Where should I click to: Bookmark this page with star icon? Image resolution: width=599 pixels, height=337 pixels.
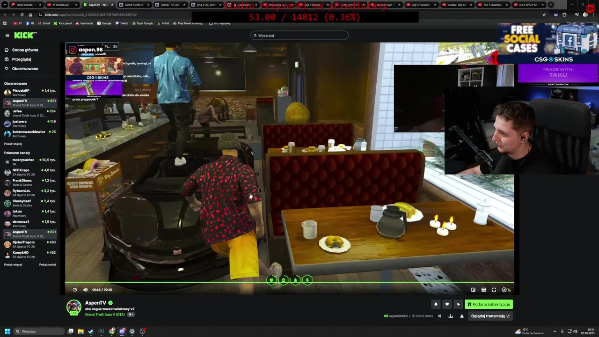tap(544, 15)
